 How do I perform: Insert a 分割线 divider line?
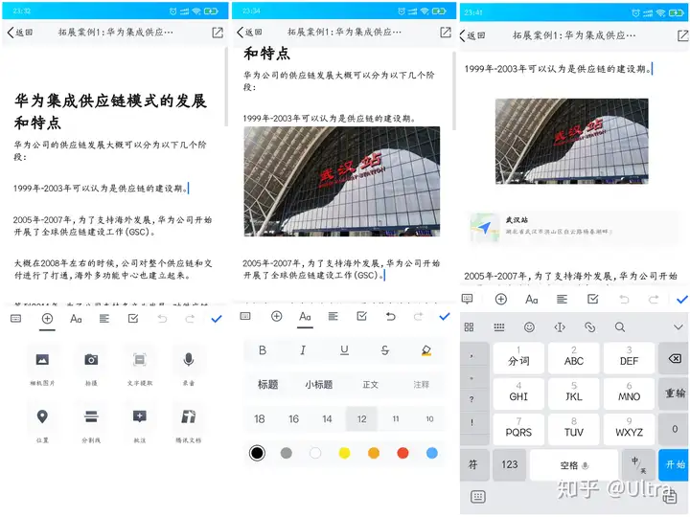[x=91, y=416]
